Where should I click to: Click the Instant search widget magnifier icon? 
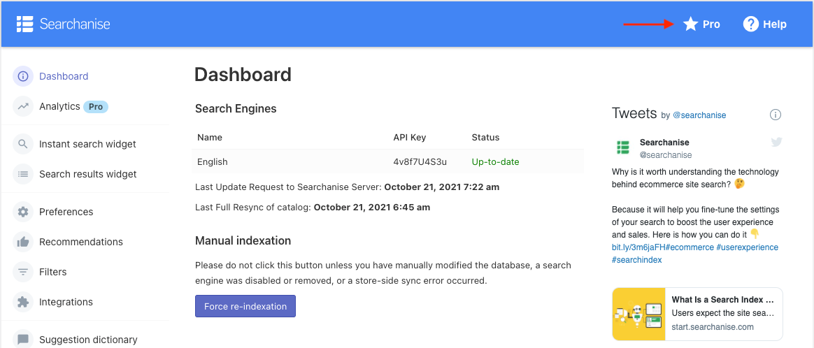click(23, 144)
